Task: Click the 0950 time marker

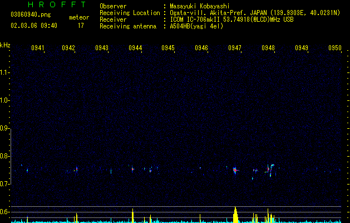Action: tap(335, 48)
